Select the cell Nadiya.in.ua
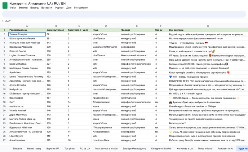 tap(27, 89)
